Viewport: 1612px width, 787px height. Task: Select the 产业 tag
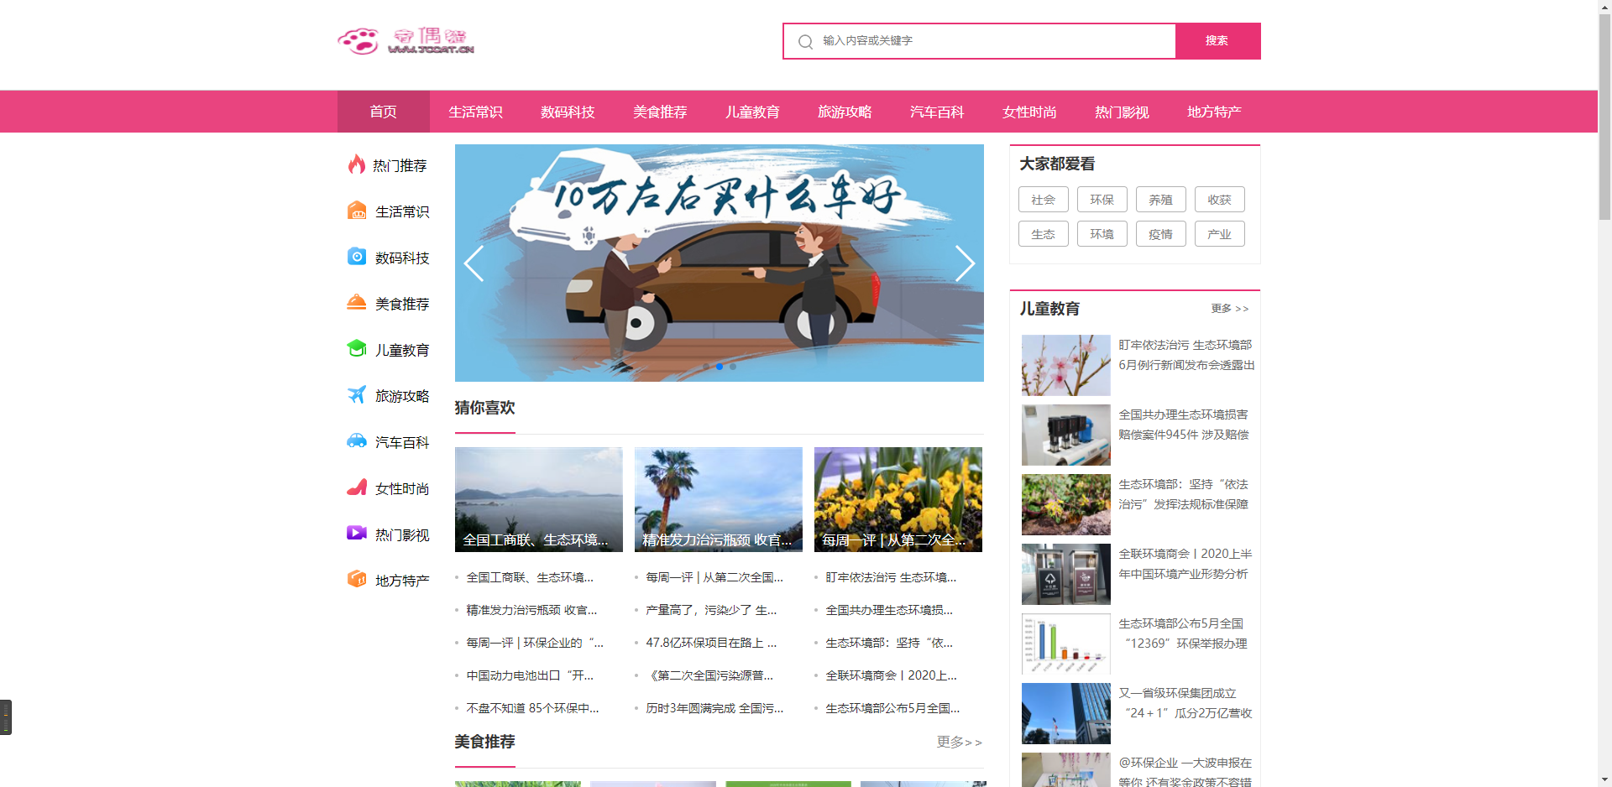(1220, 234)
